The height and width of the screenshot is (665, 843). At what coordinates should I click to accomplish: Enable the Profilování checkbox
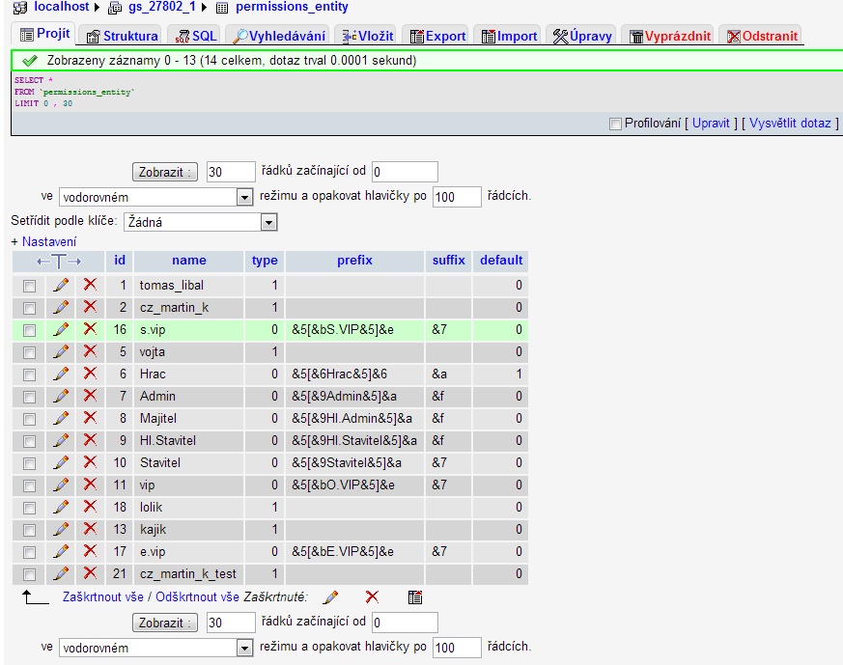(615, 125)
